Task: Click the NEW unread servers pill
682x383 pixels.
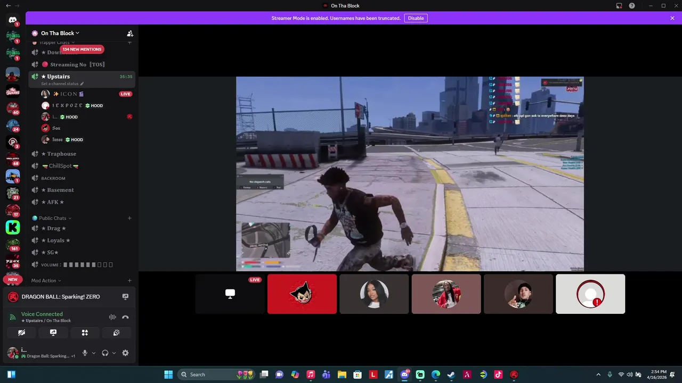Action: click(13, 279)
